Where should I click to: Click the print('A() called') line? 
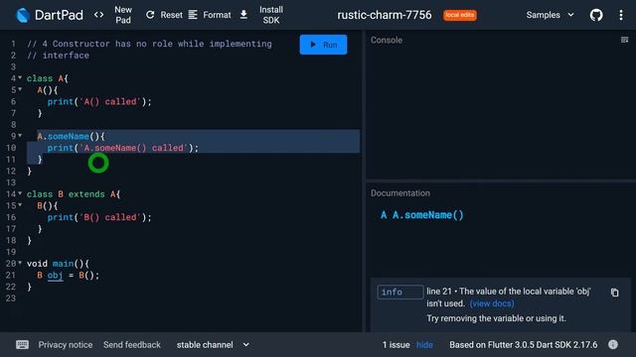coord(99,101)
